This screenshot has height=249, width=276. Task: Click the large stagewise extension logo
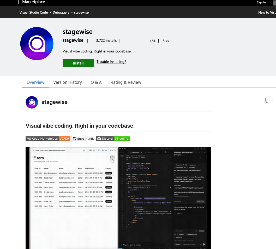tap(37, 44)
